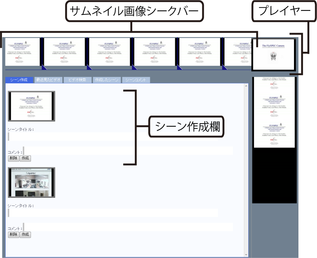Screen dimensions: 317x258
Task: Click the blue triangle marker after fifth thumbnail
Action: click(x=224, y=67)
